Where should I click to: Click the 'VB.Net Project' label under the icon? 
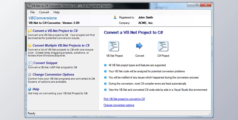coord(115,56)
